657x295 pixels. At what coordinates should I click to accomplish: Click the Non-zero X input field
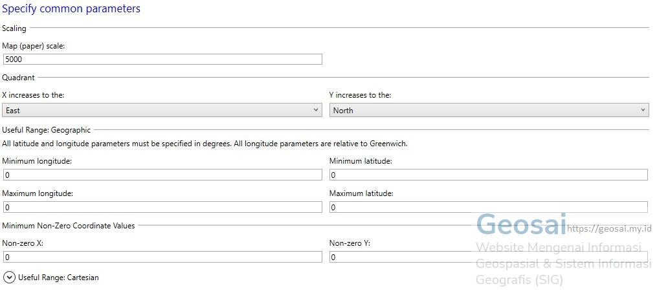coord(162,257)
